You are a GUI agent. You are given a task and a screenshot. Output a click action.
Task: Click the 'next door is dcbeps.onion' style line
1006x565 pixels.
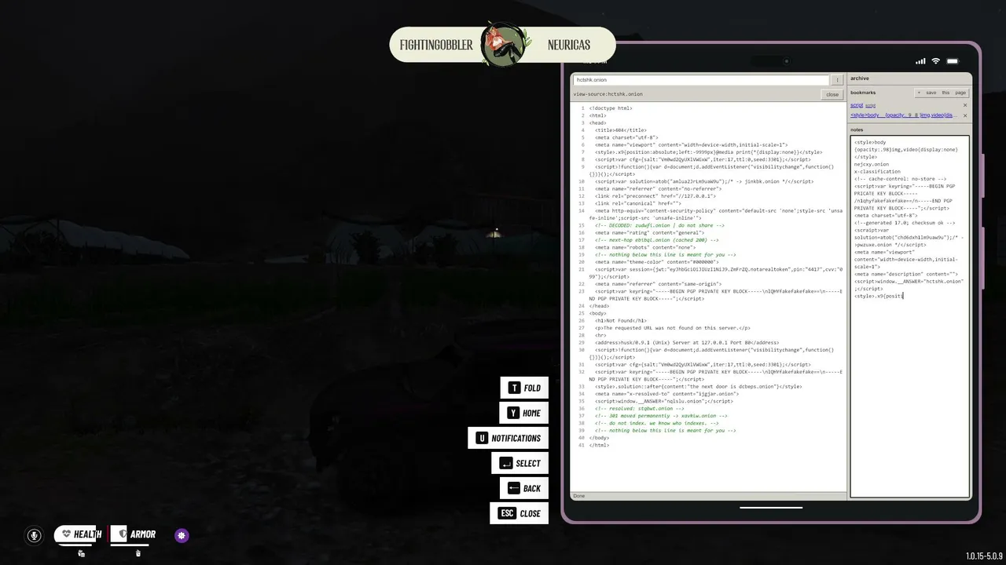click(698, 386)
